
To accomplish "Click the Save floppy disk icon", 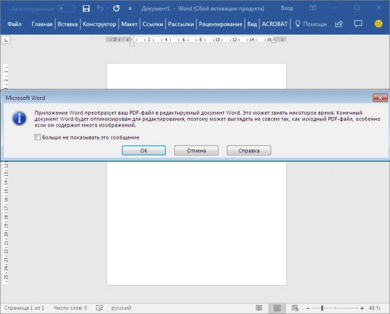I will [86, 8].
